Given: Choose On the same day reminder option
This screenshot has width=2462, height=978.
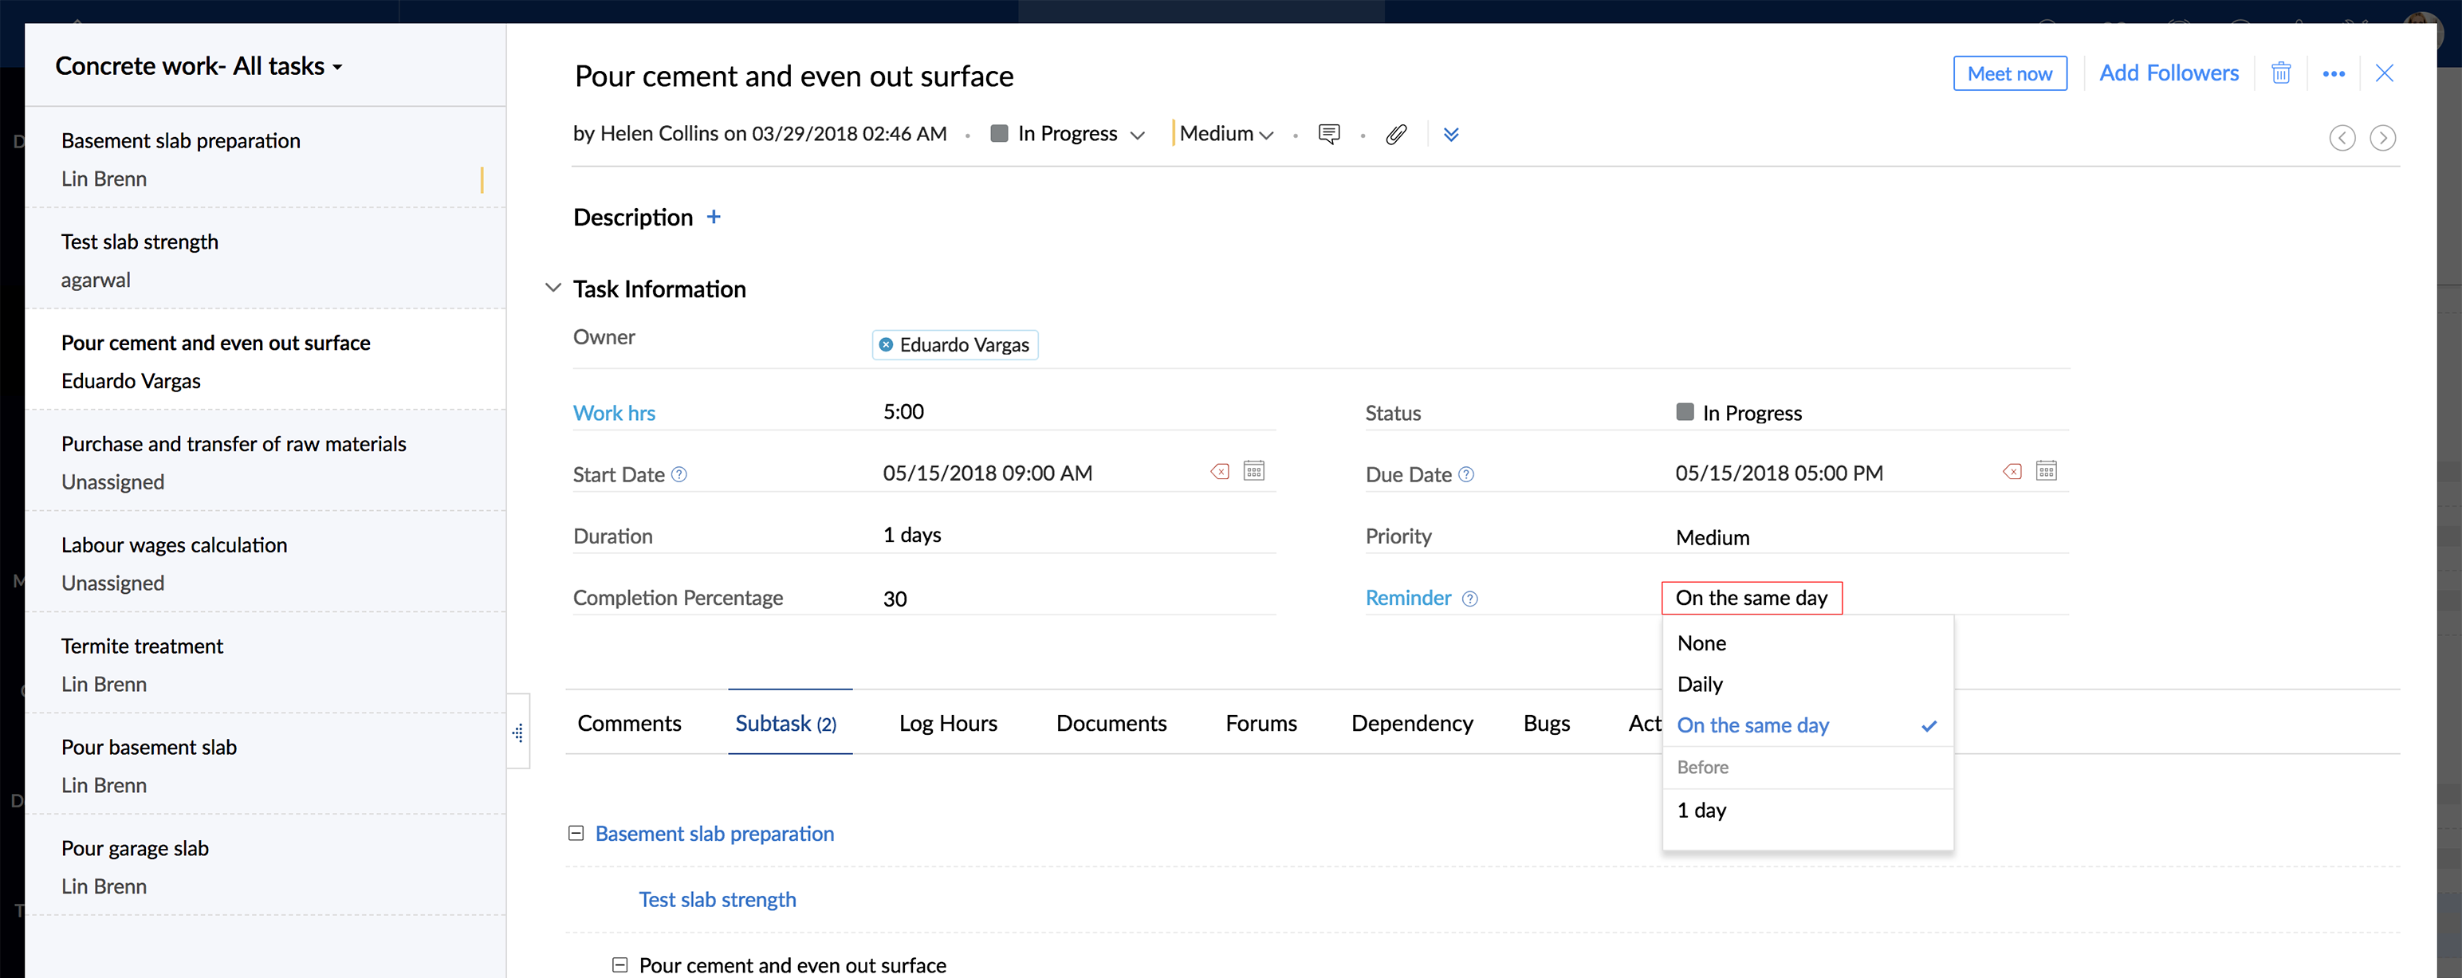Looking at the screenshot, I should click(1807, 725).
